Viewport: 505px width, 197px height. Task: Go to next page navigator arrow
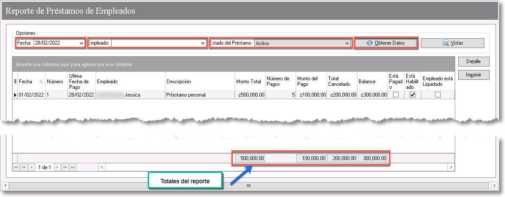(x=65, y=167)
